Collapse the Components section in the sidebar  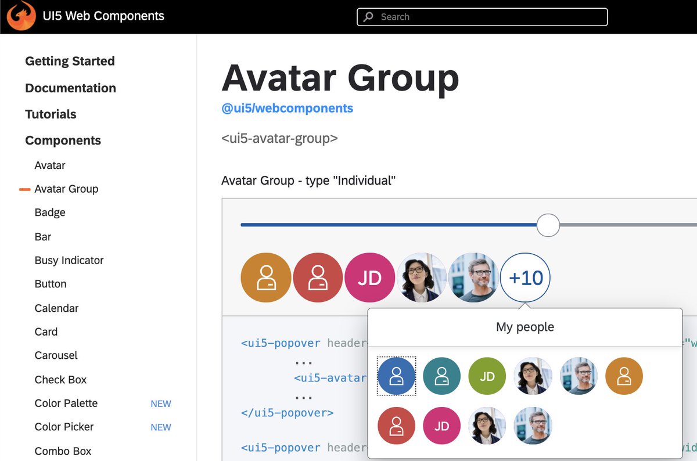[63, 140]
